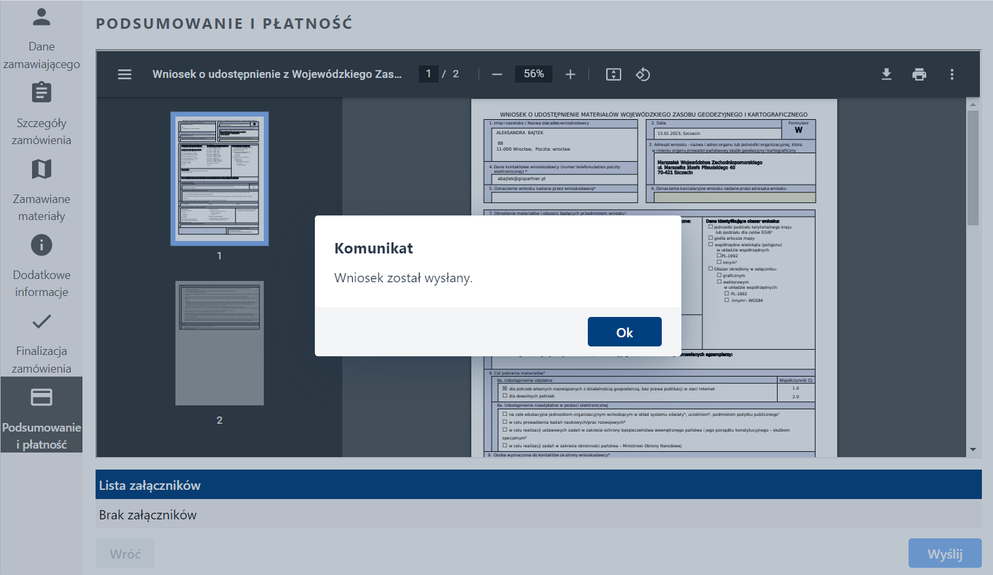Zoom out with the minus icon
This screenshot has width=993, height=575.
497,75
